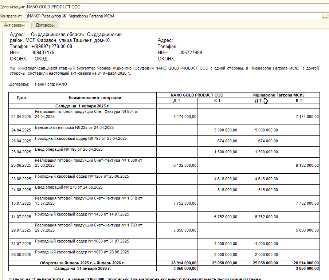Select the Дата column header
Screen dimensions: 329x280
(x=21, y=98)
